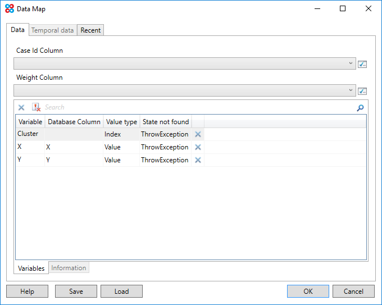Toggle the Case Id Column checklist button
The image size is (382, 305).
362,64
